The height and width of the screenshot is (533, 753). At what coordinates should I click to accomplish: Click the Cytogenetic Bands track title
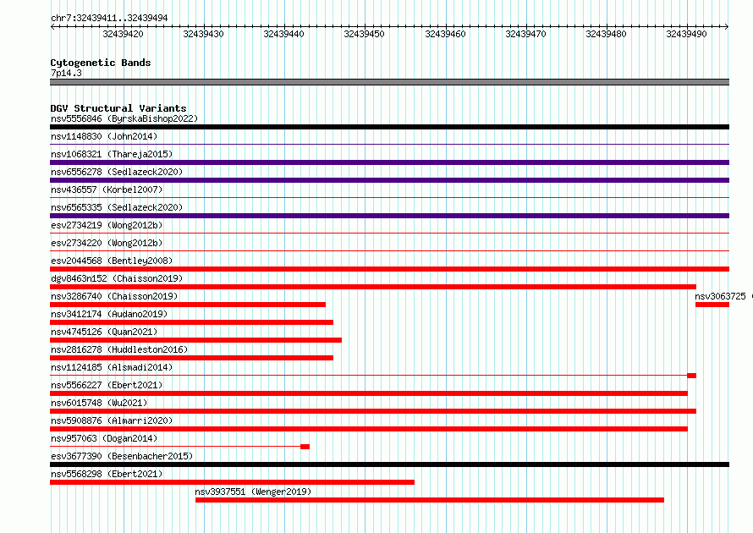pyautogui.click(x=101, y=63)
